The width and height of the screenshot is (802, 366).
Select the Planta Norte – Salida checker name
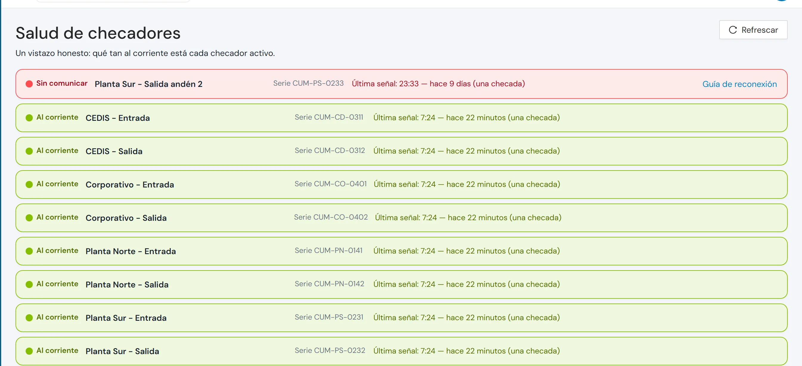127,284
